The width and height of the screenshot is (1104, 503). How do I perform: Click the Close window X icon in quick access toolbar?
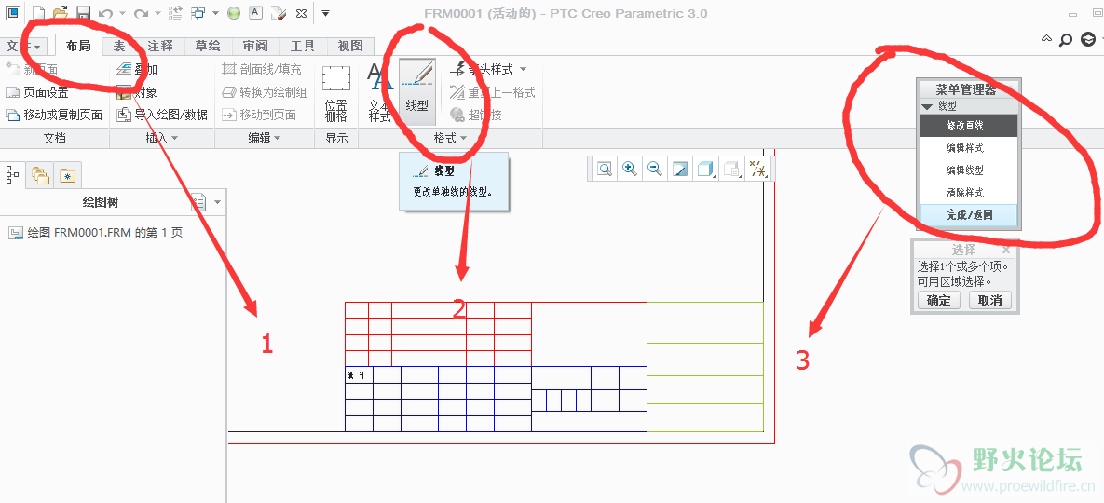coord(301,13)
